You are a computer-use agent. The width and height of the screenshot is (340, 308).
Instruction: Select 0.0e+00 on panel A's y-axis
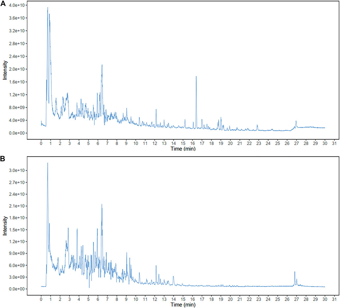tap(17, 133)
